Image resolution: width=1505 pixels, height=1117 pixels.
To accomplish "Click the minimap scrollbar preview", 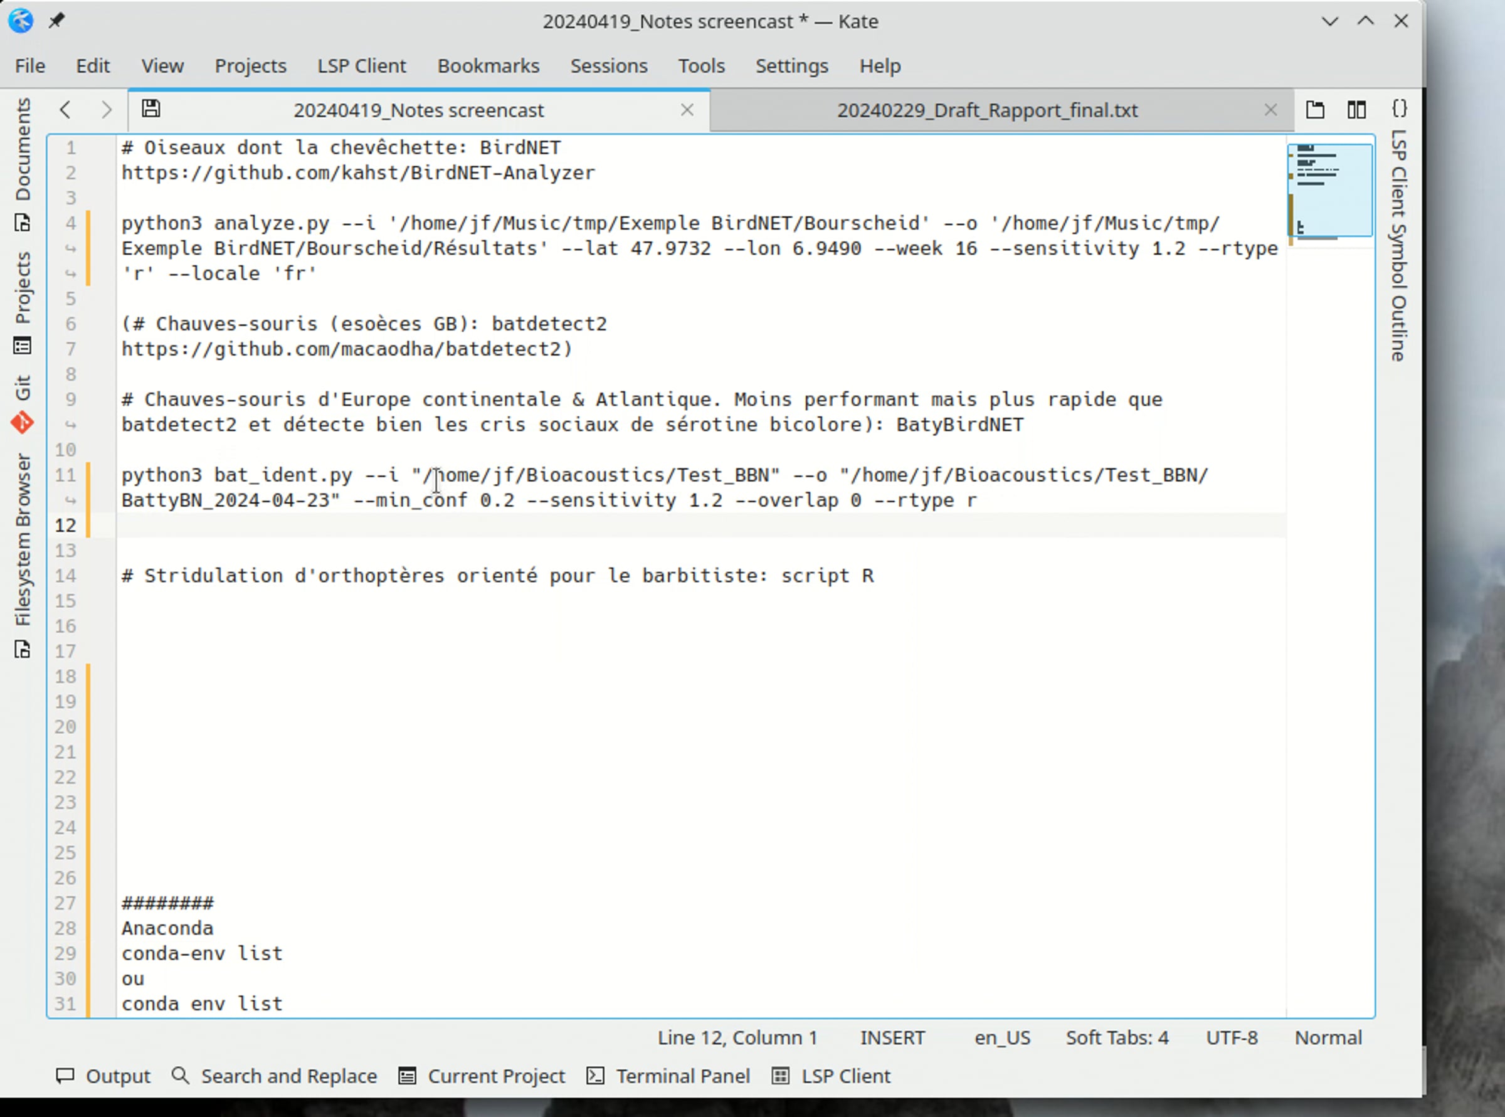I will (1329, 190).
